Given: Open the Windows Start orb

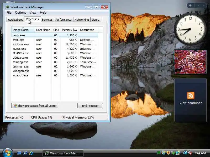Looking at the screenshot, I should [x=7, y=153].
